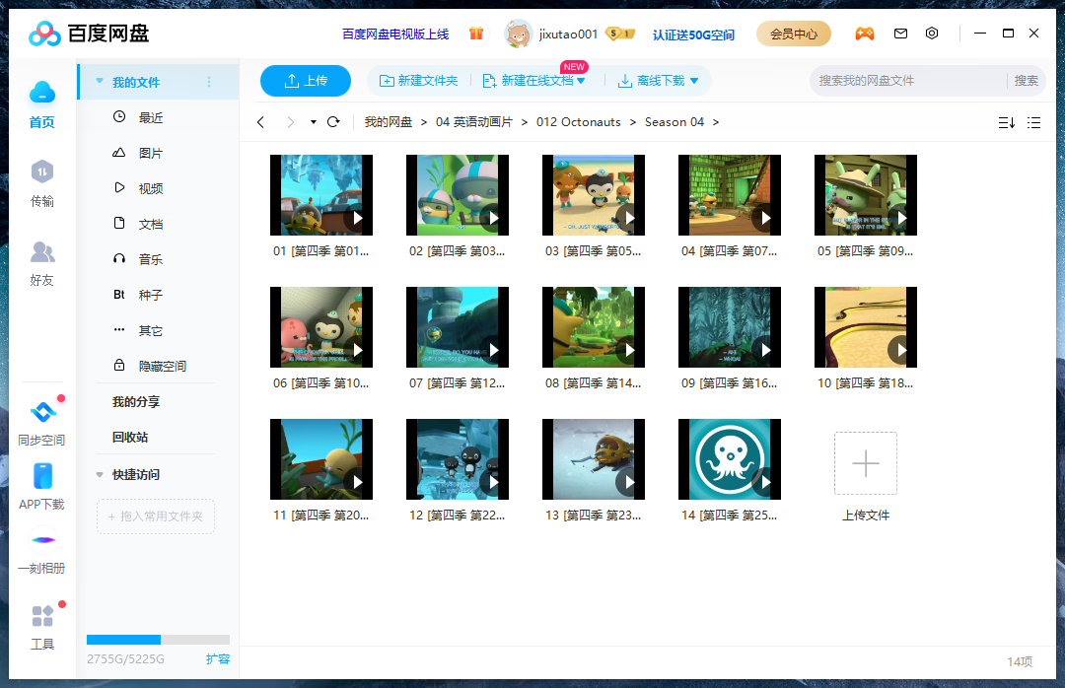This screenshot has height=688, width=1065.
Task: Select video thumbnail 05 第四季
Action: click(866, 195)
